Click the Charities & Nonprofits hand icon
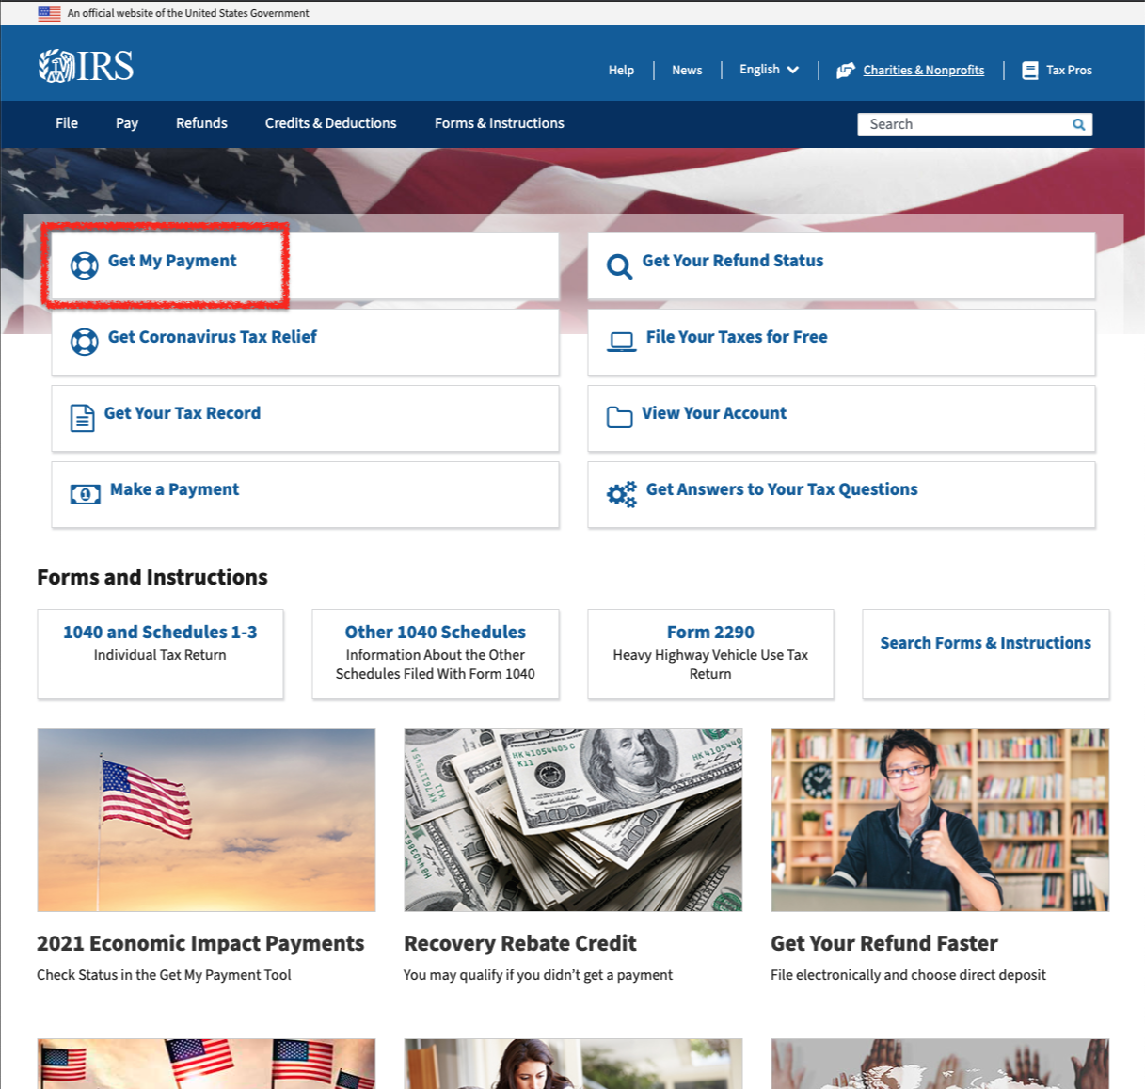This screenshot has height=1089, width=1145. (846, 70)
